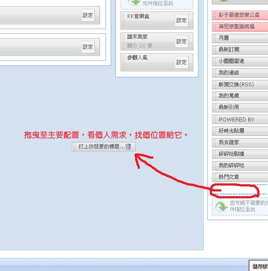Open 設定 for the 誰來我家 widget
The height and width of the screenshot is (271, 268).
181,41
